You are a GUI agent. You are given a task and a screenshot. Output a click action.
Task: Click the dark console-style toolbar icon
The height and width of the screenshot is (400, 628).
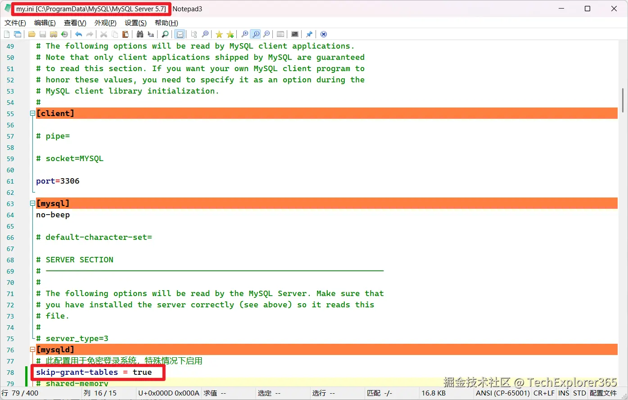tap(295, 34)
